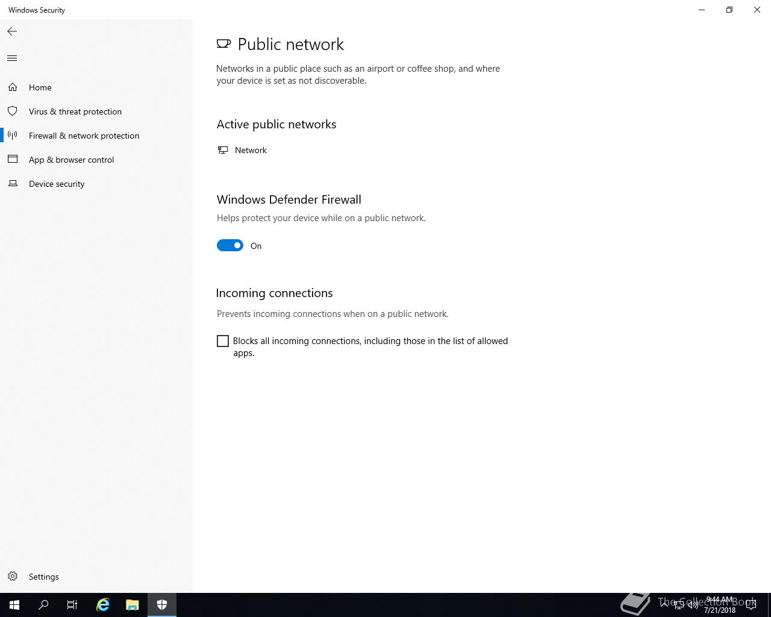Viewport: 771px width, 617px height.
Task: Turn off Windows Defender Firewall toggle
Action: pyautogui.click(x=230, y=245)
